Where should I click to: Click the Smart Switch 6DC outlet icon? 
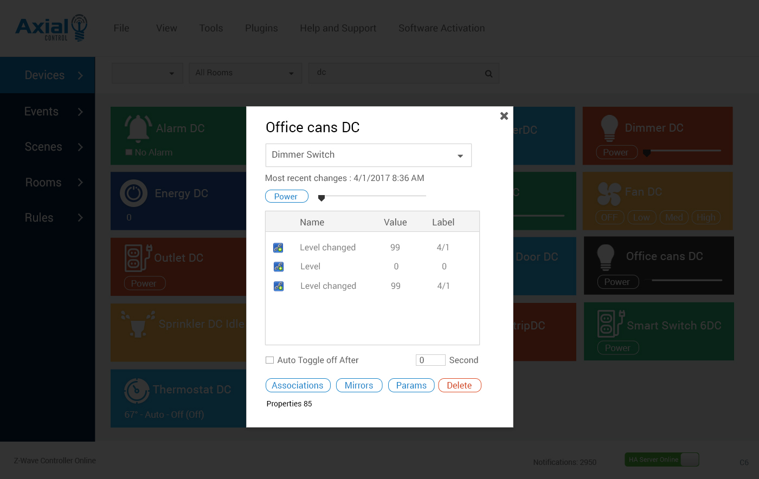[x=611, y=323]
